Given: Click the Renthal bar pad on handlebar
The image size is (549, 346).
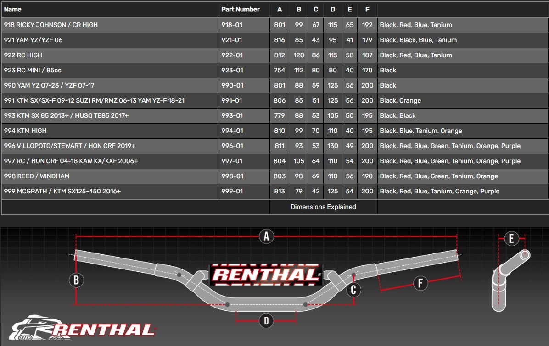Looking at the screenshot, I should coord(265,275).
